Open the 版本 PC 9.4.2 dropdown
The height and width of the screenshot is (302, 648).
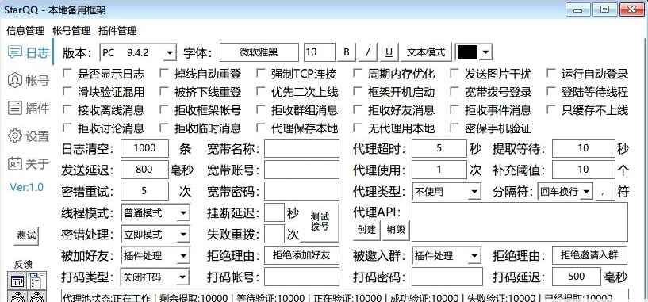(x=138, y=52)
